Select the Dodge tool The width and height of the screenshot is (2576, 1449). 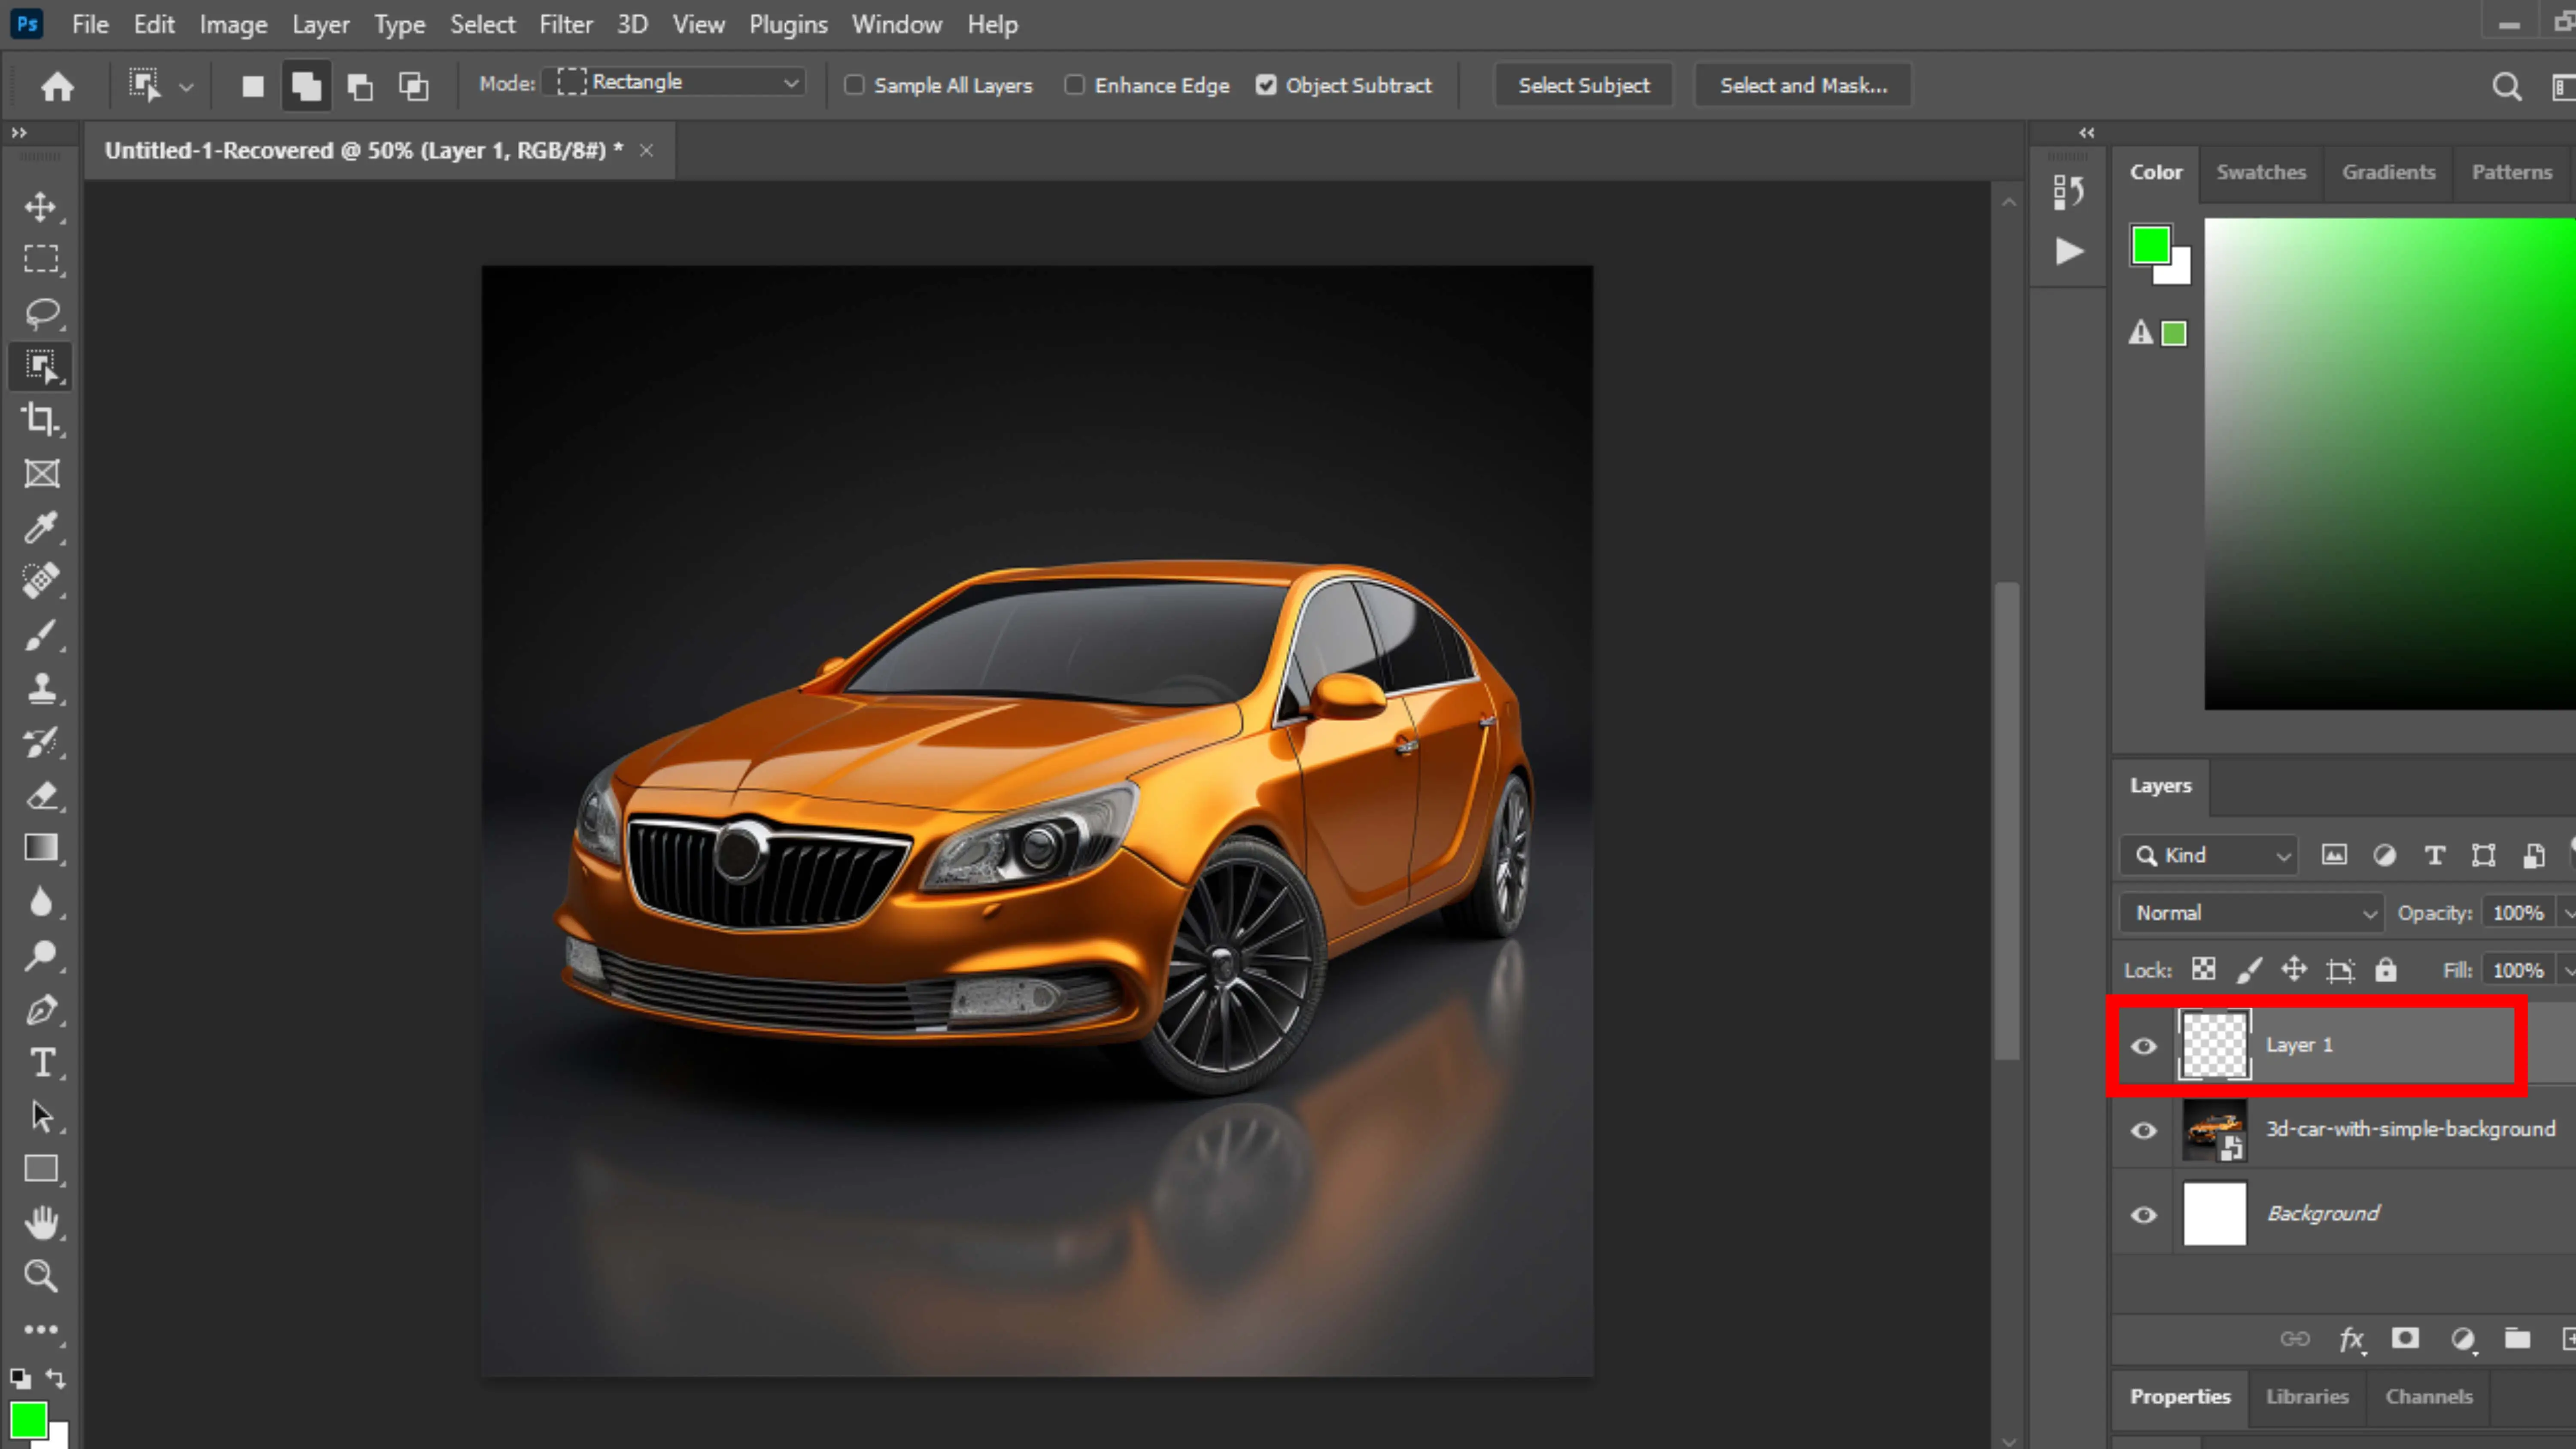point(41,956)
